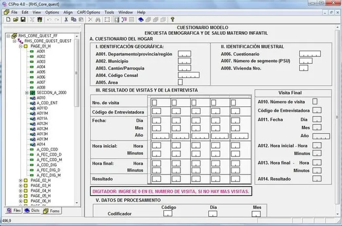Click the Paste toolbar icon
342x226 pixels.
(x=81, y=20)
